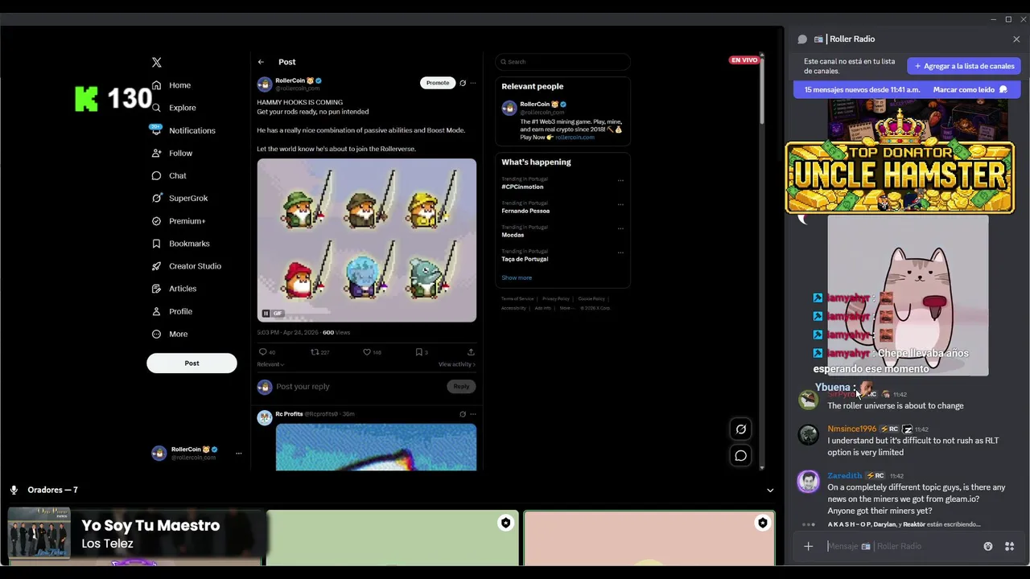Open Moedas trending topic
The image size is (1030, 579).
(513, 235)
